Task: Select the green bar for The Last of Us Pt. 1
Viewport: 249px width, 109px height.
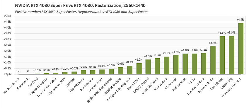Action: pos(241,49)
